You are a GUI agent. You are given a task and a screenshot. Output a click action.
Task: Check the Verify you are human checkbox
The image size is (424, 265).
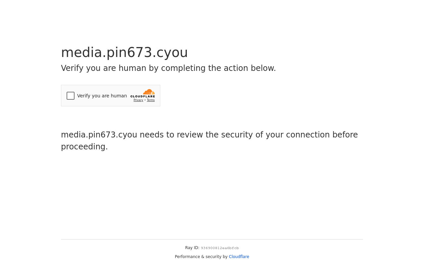point(71,96)
